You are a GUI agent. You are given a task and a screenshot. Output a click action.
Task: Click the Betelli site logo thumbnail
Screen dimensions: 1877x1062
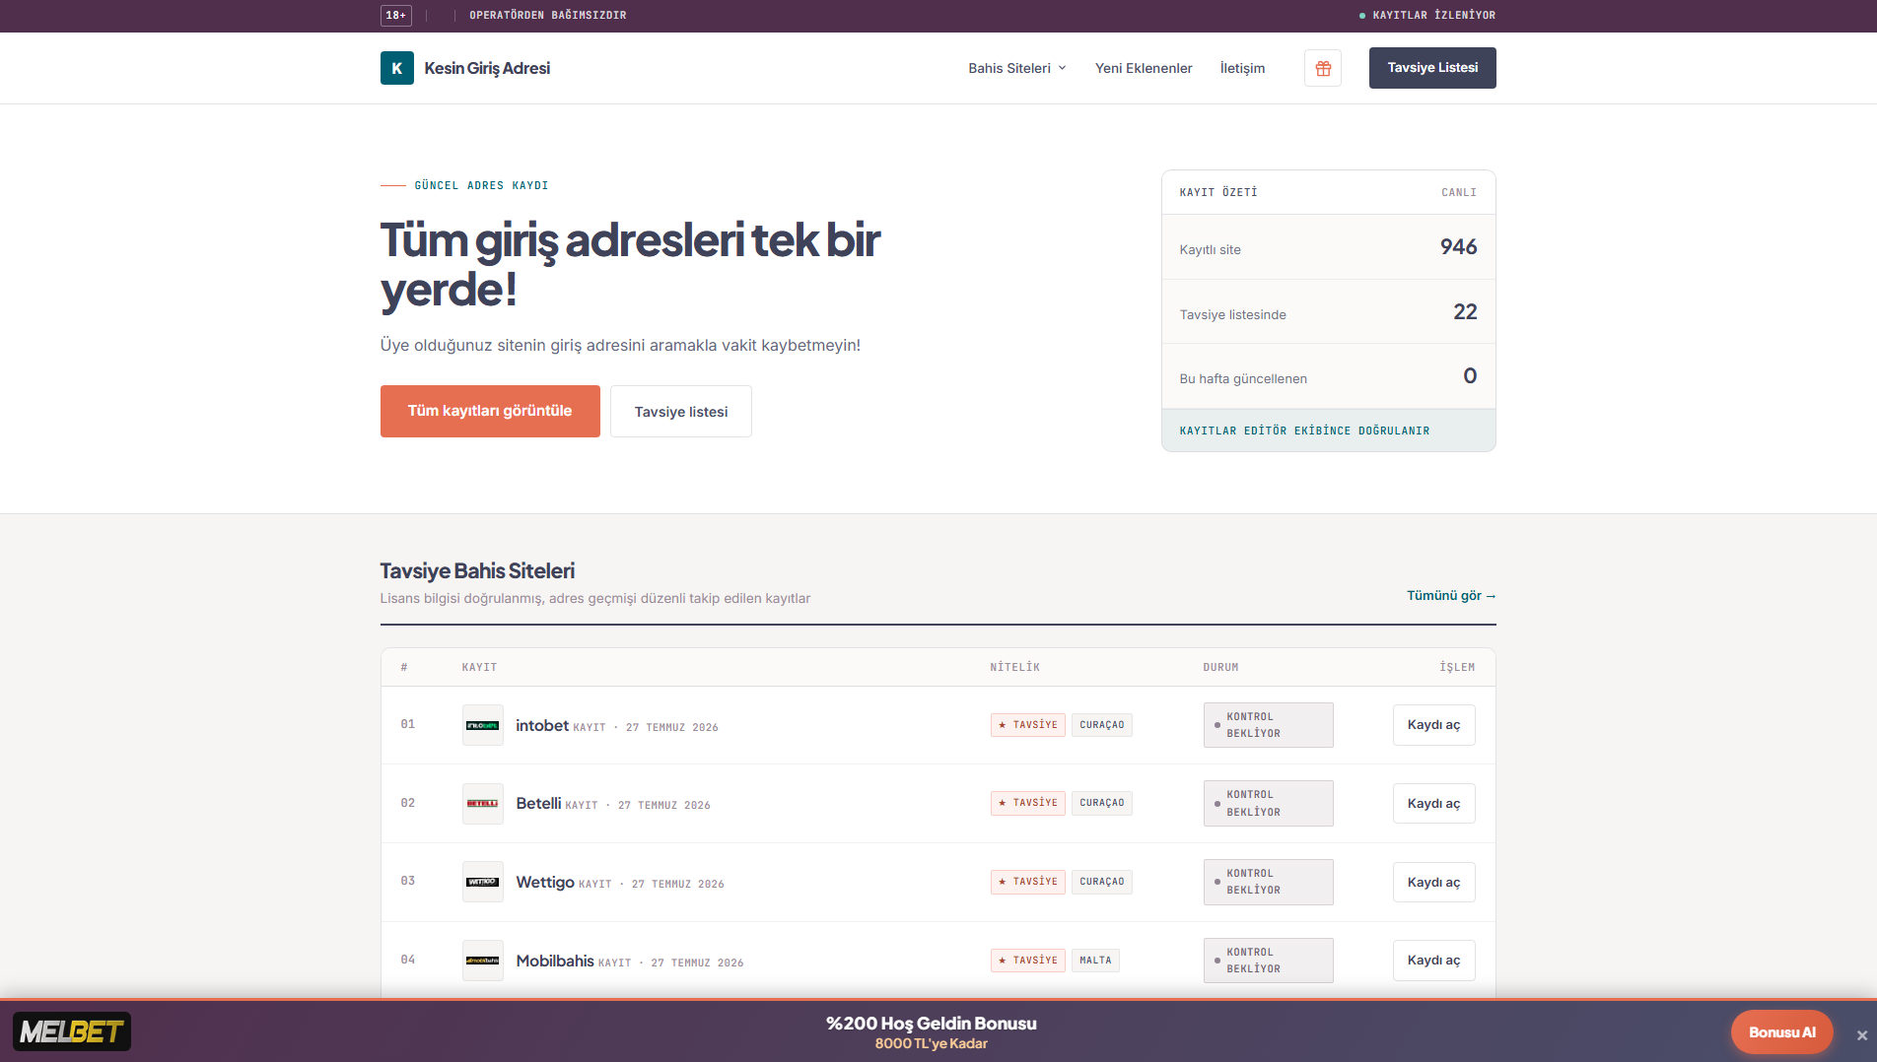pyautogui.click(x=482, y=804)
